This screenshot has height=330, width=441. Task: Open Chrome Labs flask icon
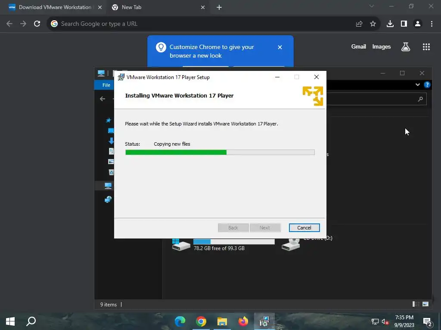point(405,47)
